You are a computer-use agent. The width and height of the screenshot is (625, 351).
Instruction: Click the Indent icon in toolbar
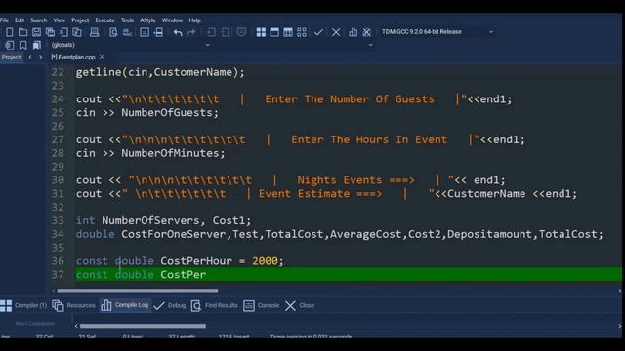pyautogui.click(x=211, y=32)
